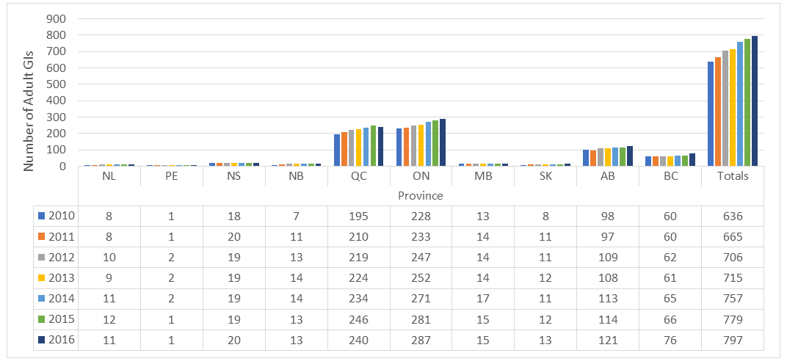The image size is (787, 364).
Task: Click the 2016 Totals value 797
Action: [x=733, y=341]
